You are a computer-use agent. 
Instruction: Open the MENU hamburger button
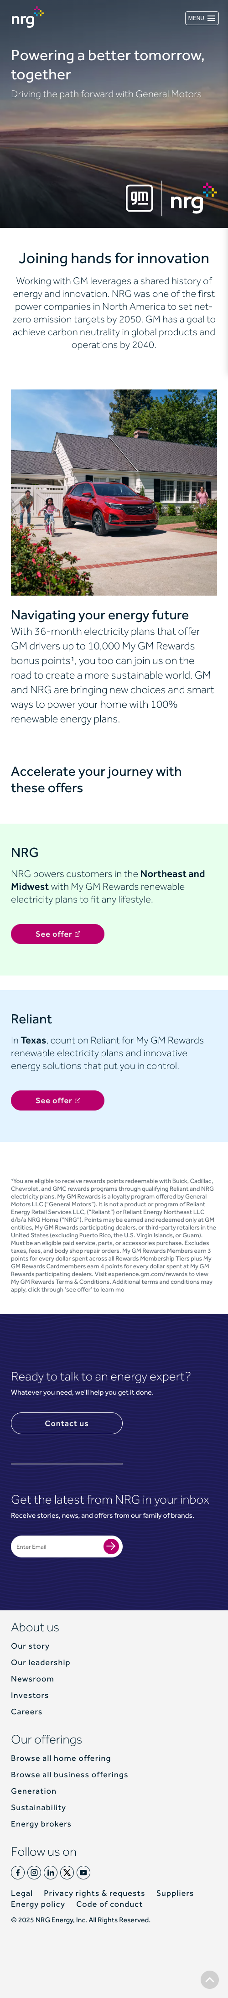[x=202, y=18]
